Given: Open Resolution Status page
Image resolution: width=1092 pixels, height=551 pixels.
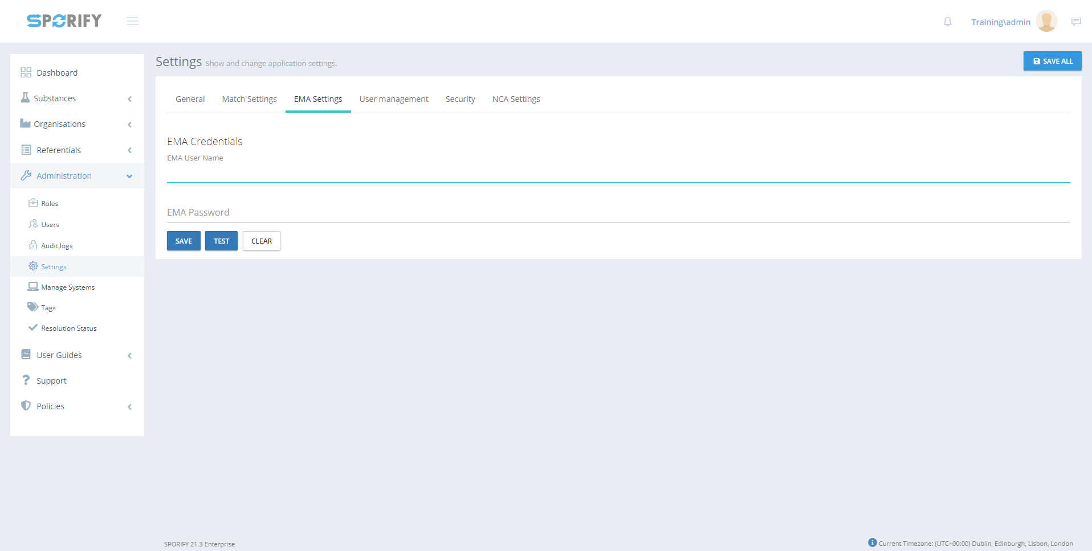Looking at the screenshot, I should click(68, 328).
